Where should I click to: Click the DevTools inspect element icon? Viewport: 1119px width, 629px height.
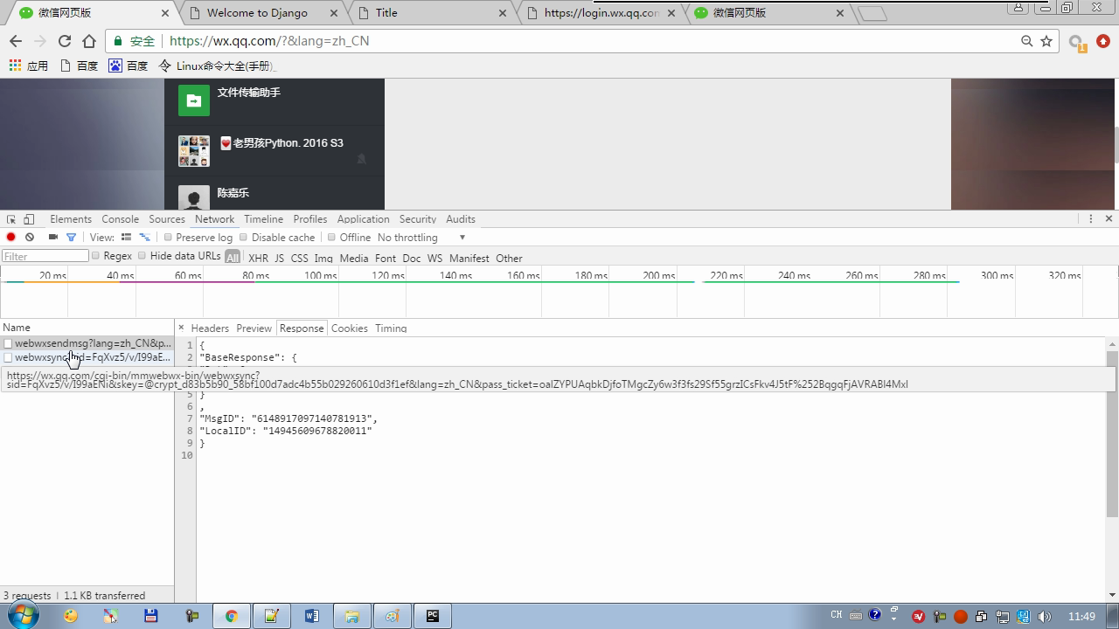point(11,219)
